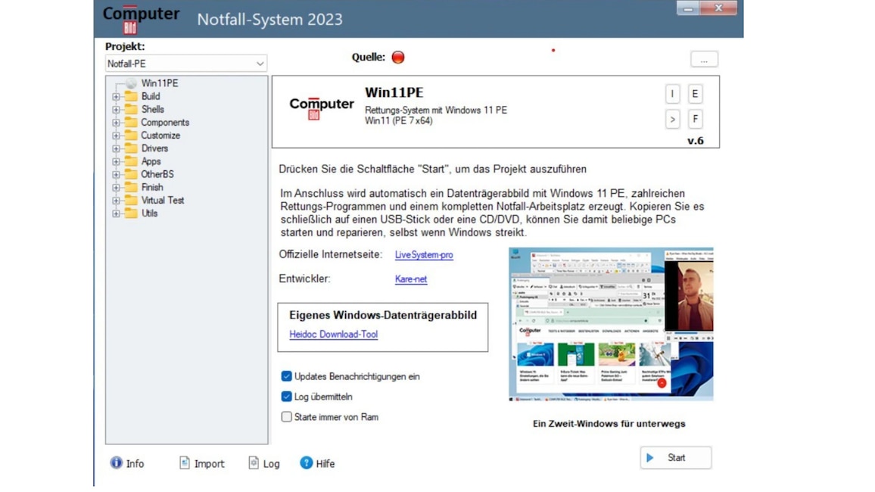Open the Import icon next to Info

click(x=184, y=462)
